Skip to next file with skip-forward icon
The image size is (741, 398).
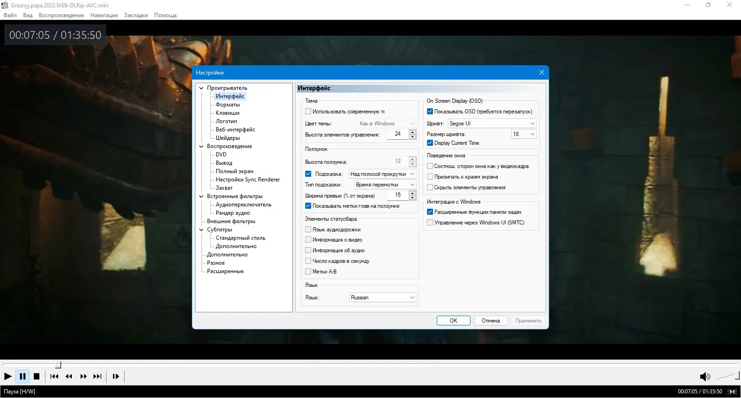(x=97, y=377)
